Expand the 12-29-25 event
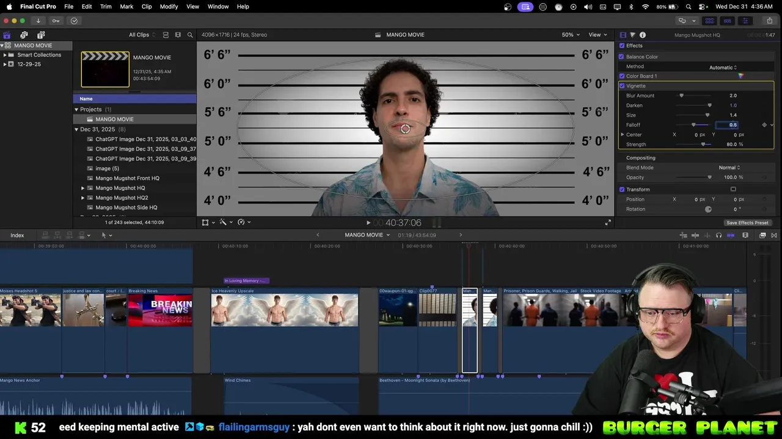 pos(5,64)
